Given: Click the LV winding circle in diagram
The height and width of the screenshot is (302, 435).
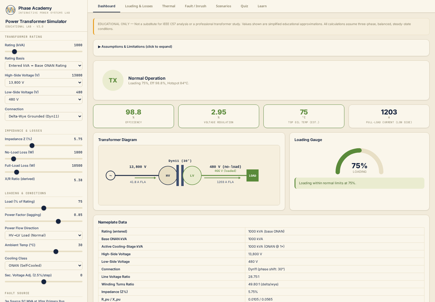Looking at the screenshot, I should click(192, 175).
